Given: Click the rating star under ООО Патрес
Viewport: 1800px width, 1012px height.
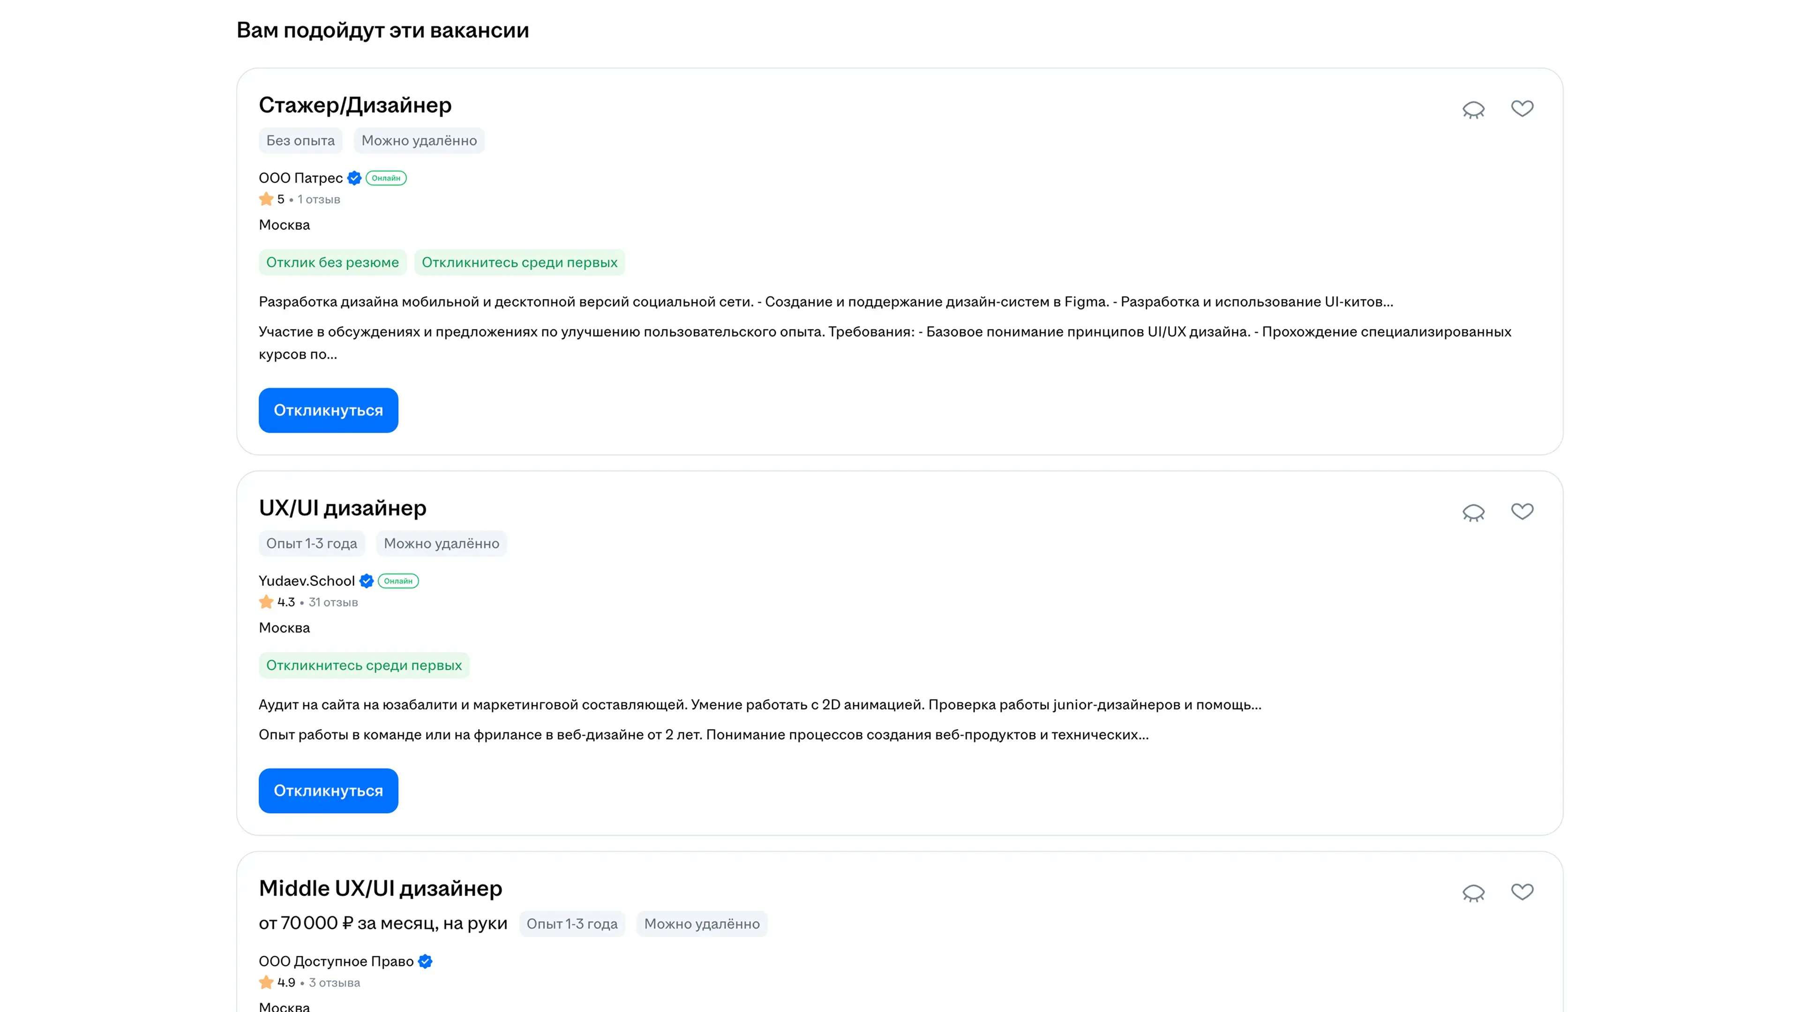Looking at the screenshot, I should (266, 199).
